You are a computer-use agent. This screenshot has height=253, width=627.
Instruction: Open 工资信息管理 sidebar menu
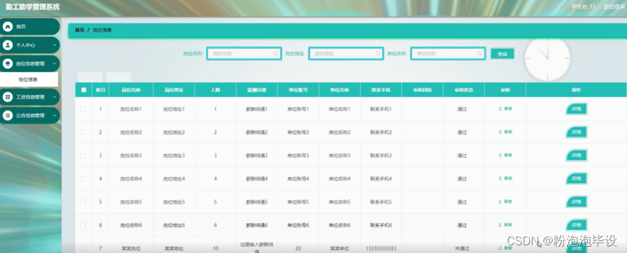[x=30, y=97]
